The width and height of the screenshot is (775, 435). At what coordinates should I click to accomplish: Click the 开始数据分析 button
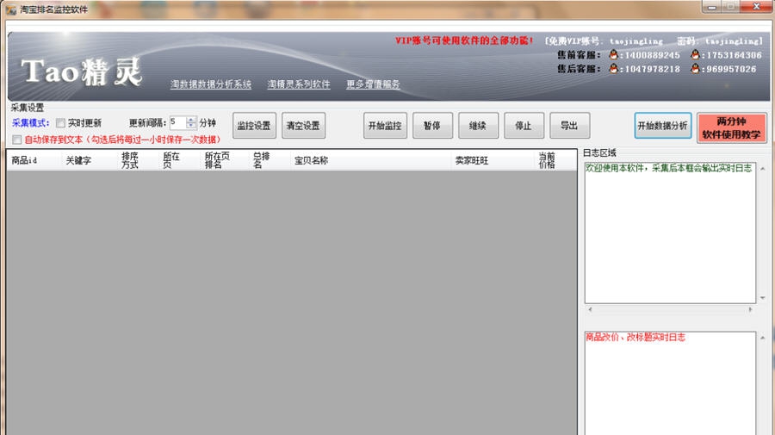pos(663,126)
